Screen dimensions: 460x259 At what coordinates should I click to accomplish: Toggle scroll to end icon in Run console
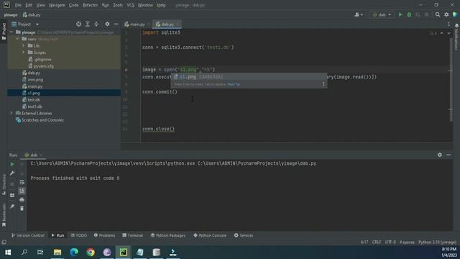pos(22,191)
